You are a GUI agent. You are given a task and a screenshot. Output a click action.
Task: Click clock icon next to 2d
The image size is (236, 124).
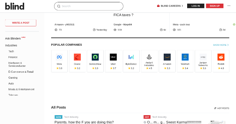(x=220, y=30)
